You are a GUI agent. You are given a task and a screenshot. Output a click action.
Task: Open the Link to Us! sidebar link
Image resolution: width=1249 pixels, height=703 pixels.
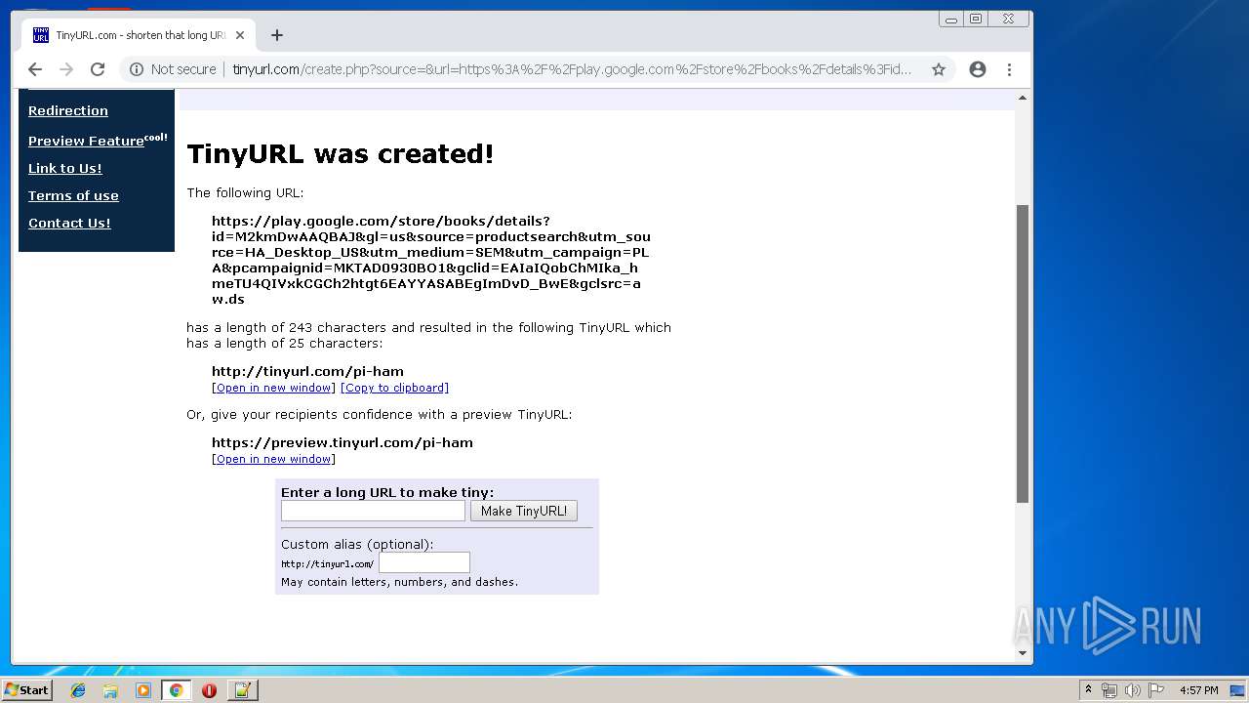pos(64,168)
